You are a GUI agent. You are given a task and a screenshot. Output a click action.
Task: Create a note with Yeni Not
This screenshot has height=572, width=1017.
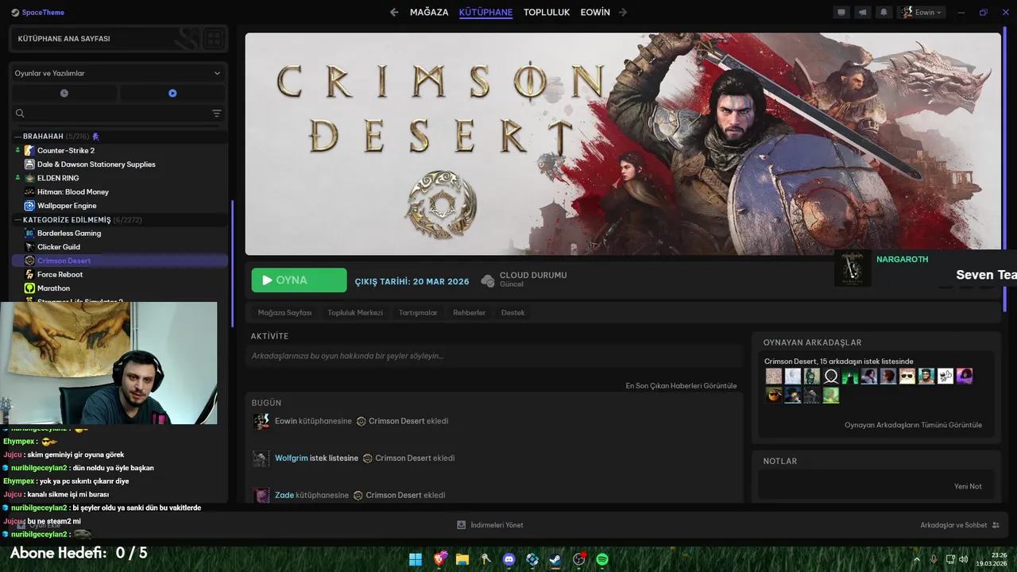click(x=968, y=486)
